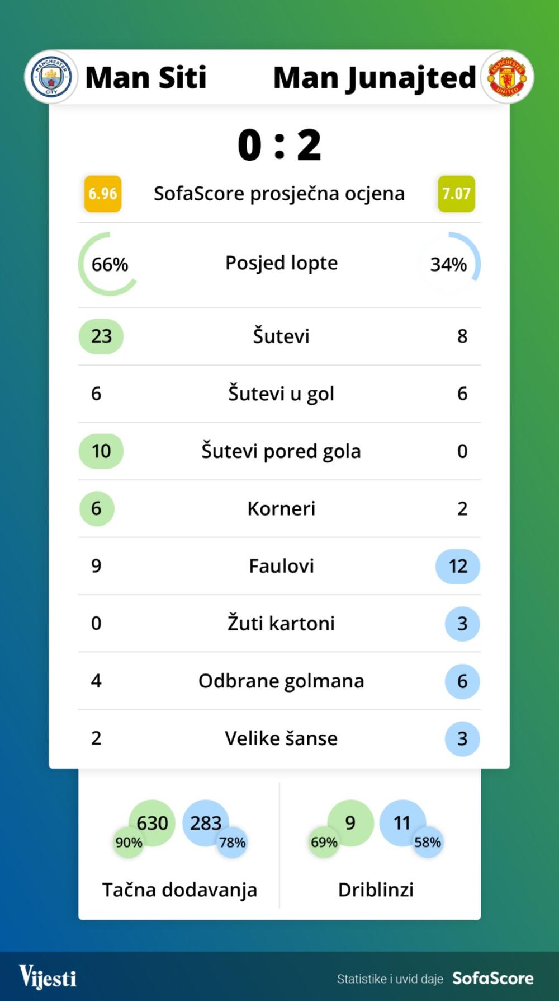This screenshot has width=559, height=1001.
Task: Click the Man Junajted team name
Action: [x=374, y=77]
